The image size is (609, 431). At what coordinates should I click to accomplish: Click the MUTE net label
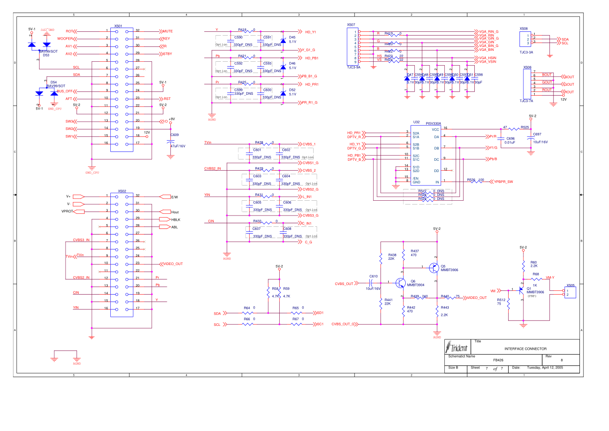coord(168,31)
